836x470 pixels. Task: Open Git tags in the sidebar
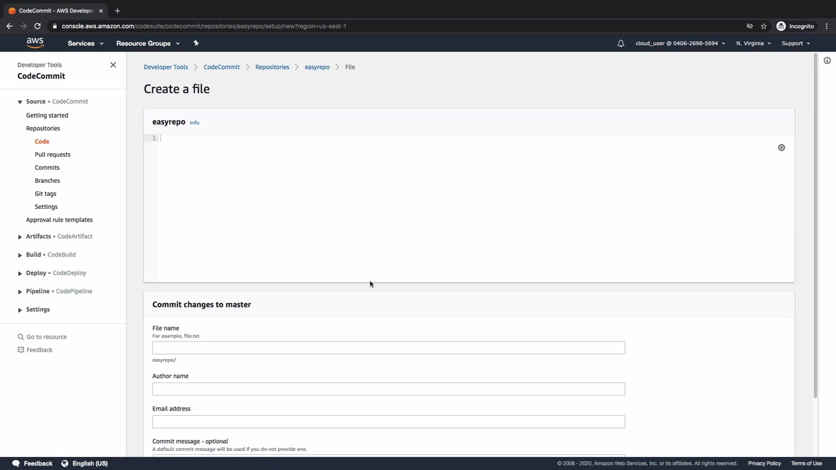(45, 193)
